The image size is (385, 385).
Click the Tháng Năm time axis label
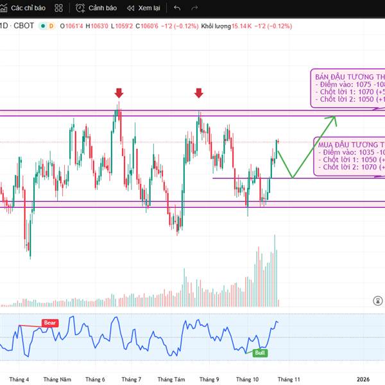(x=57, y=379)
